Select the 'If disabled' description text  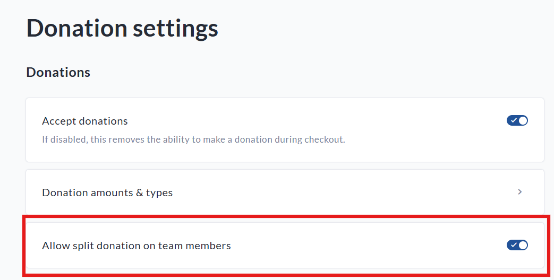(193, 140)
